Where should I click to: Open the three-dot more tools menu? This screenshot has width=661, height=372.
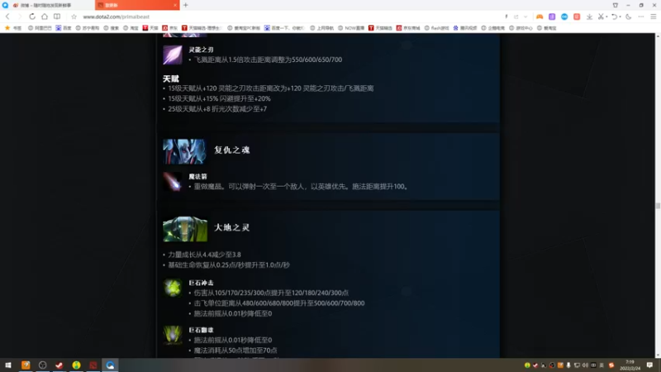641,17
